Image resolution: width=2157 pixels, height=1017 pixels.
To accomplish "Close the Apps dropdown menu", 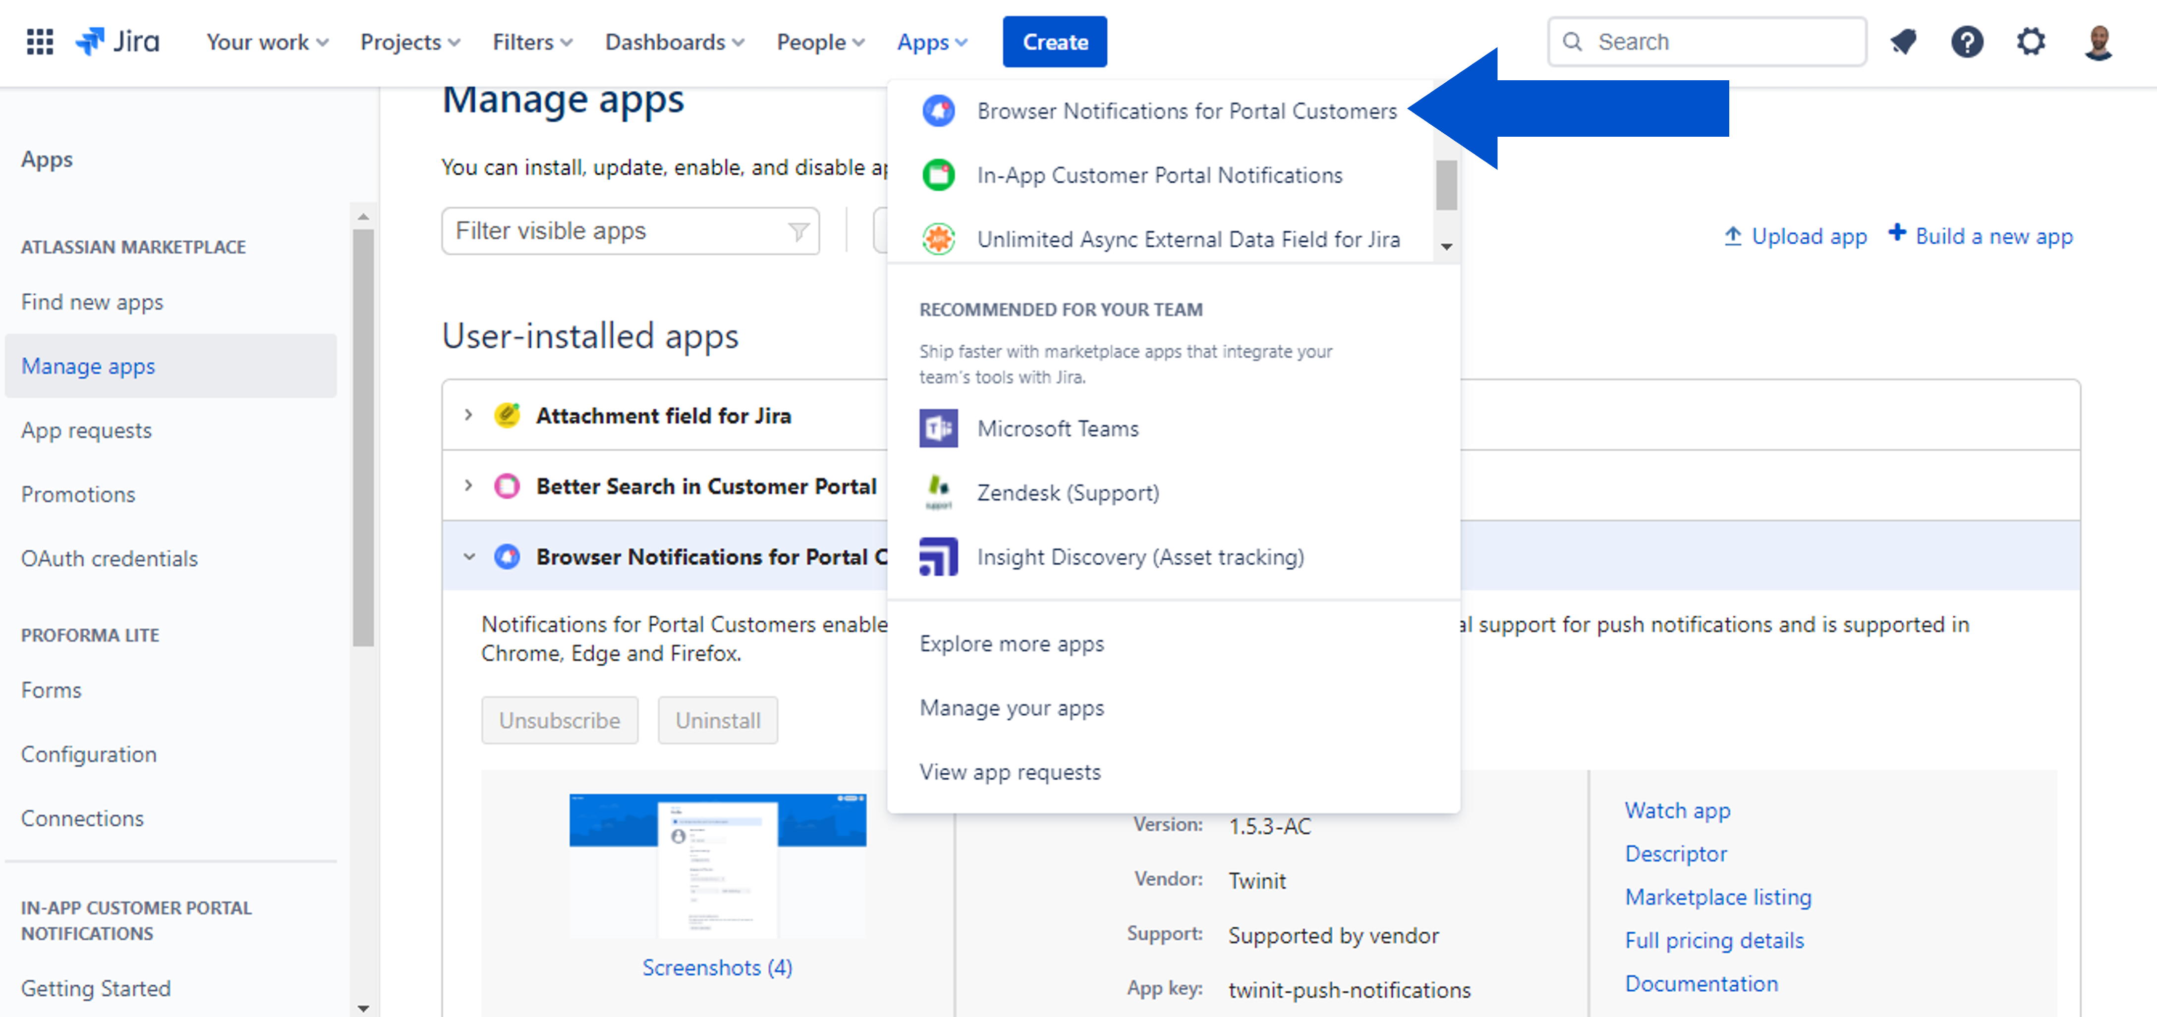I will coord(932,42).
